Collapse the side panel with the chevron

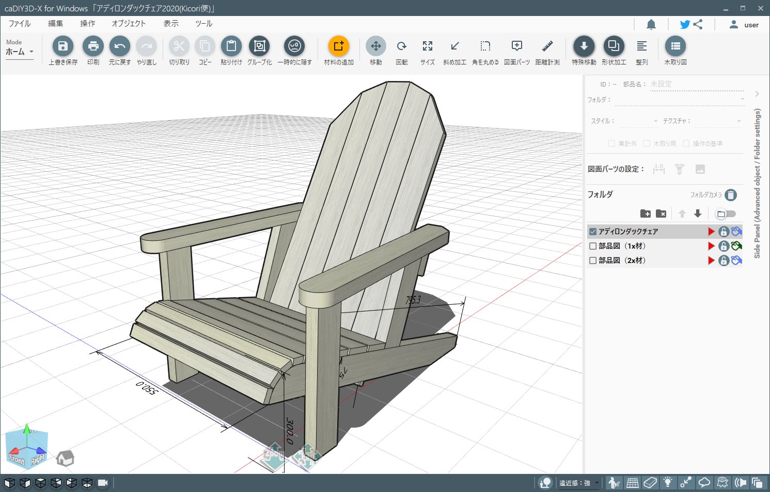[757, 94]
